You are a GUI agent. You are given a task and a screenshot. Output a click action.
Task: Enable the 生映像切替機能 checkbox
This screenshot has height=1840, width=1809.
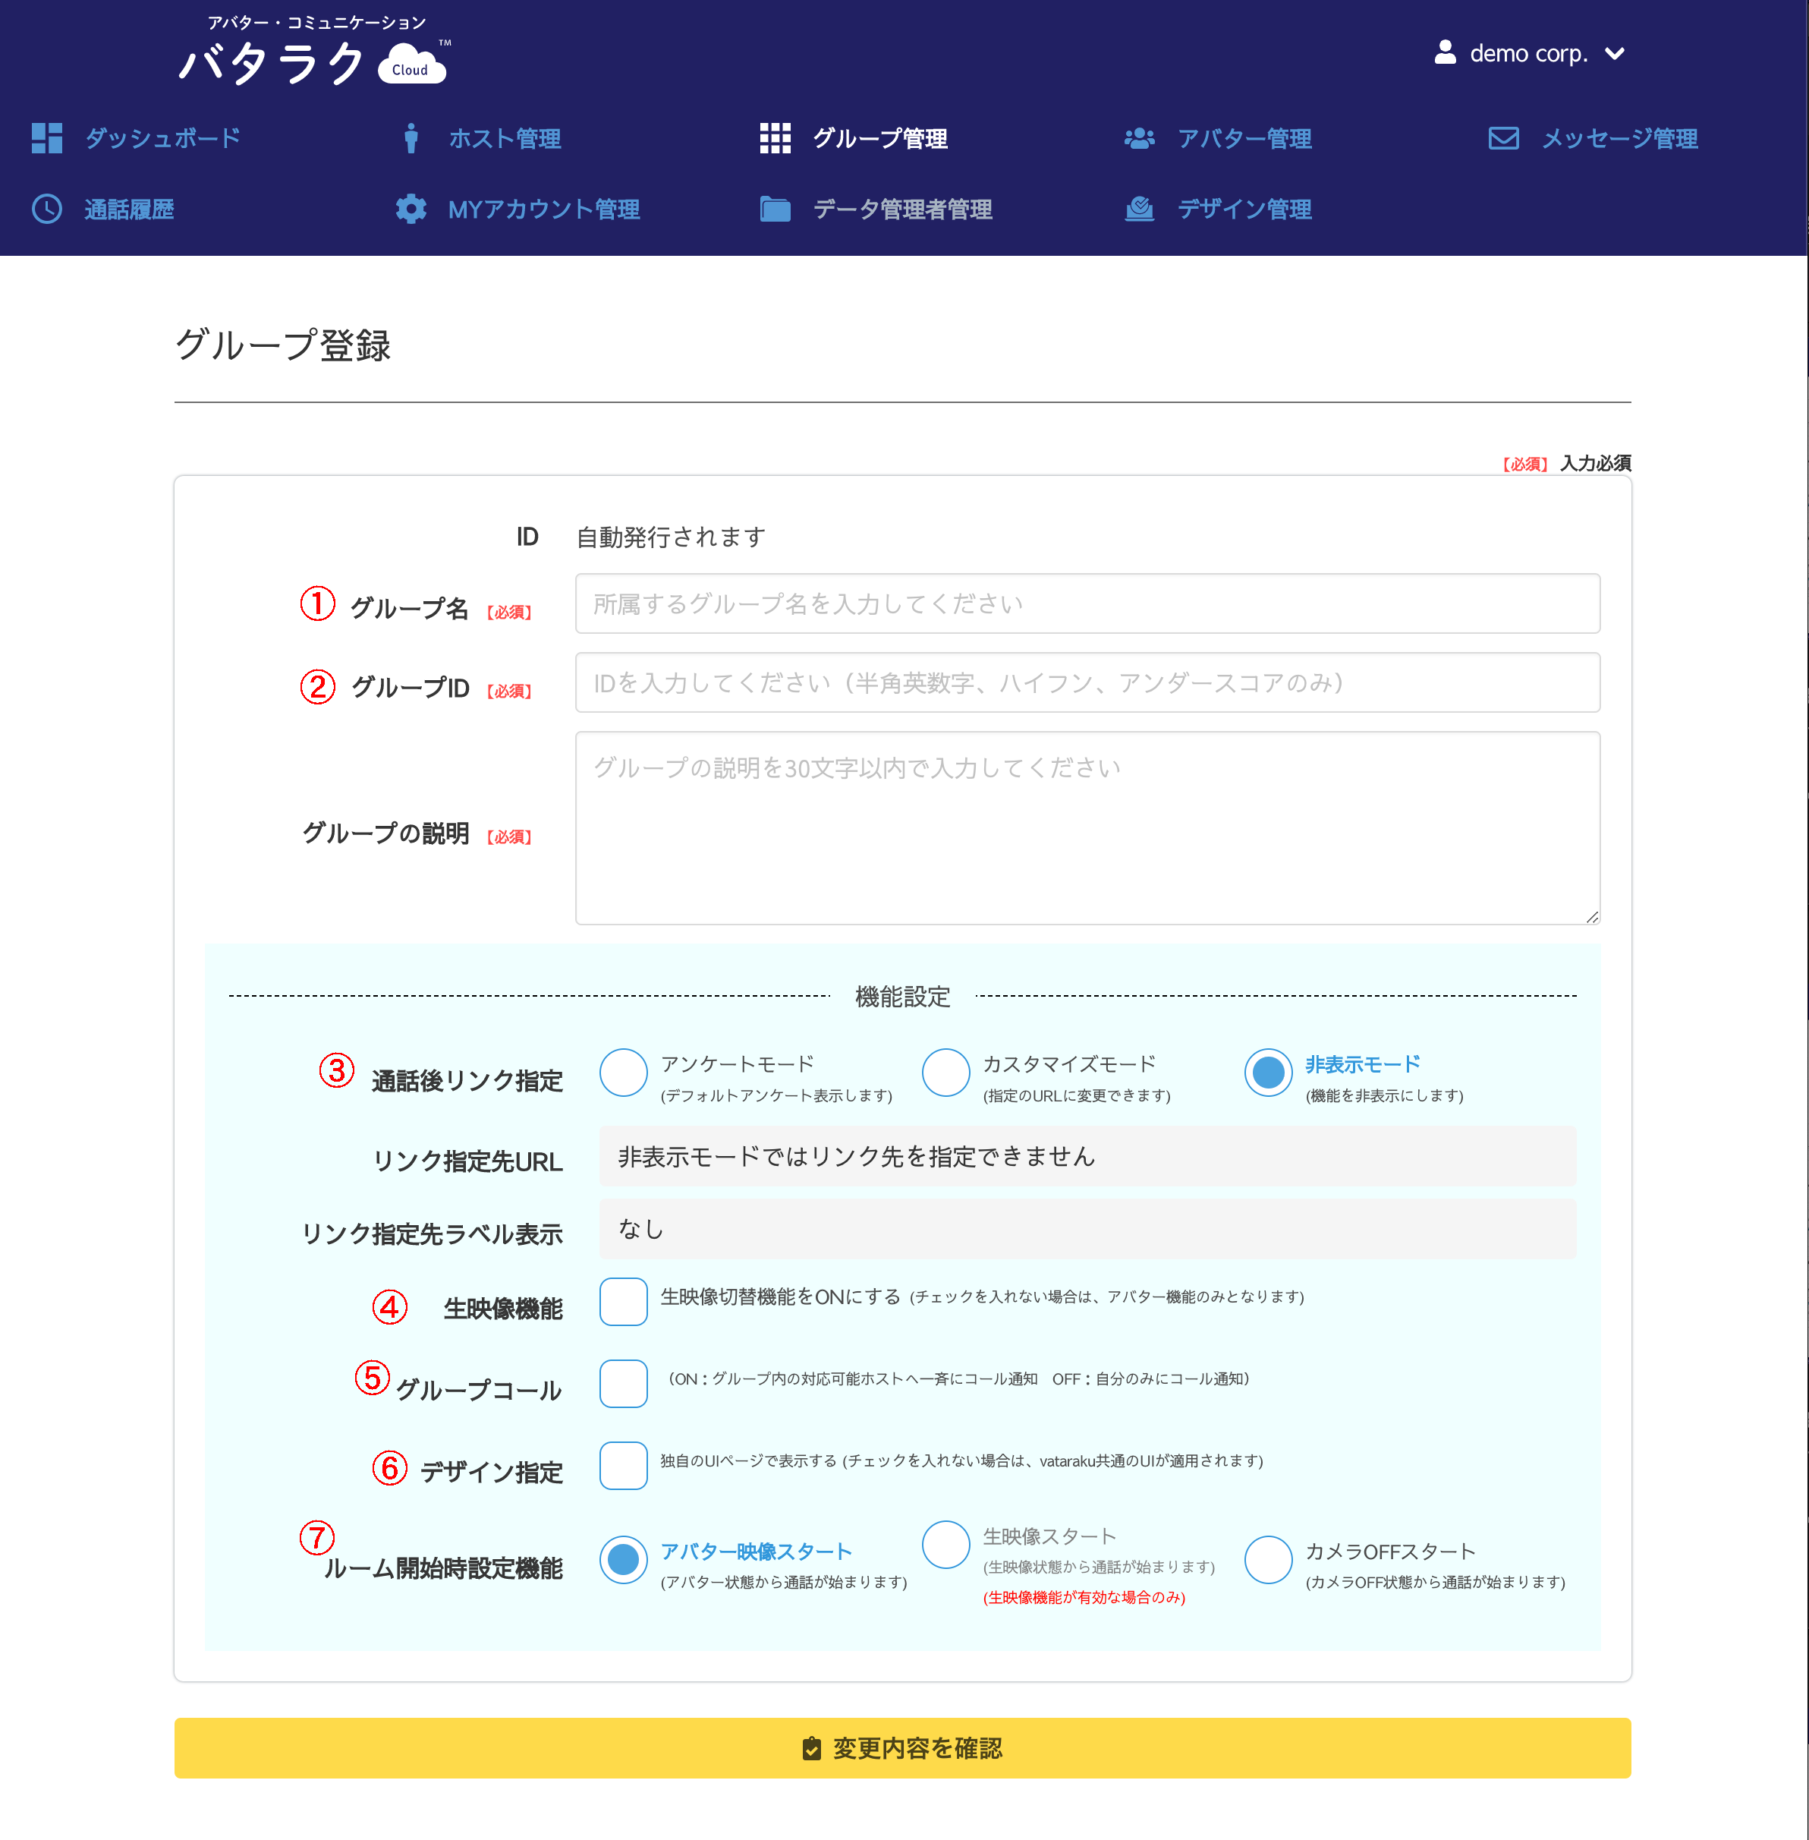click(x=623, y=1302)
